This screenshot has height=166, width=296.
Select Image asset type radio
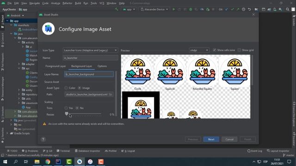pyautogui.click(x=80, y=88)
